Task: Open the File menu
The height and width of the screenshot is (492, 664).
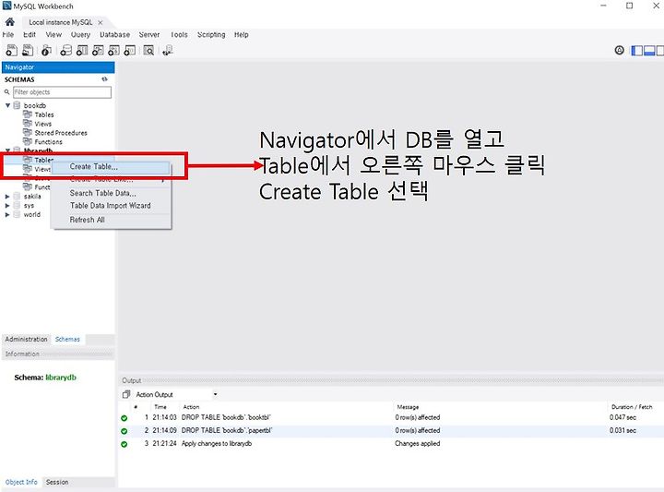Action: (x=8, y=35)
